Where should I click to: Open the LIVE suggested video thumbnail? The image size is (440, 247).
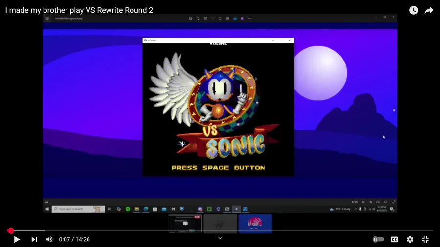click(x=185, y=224)
